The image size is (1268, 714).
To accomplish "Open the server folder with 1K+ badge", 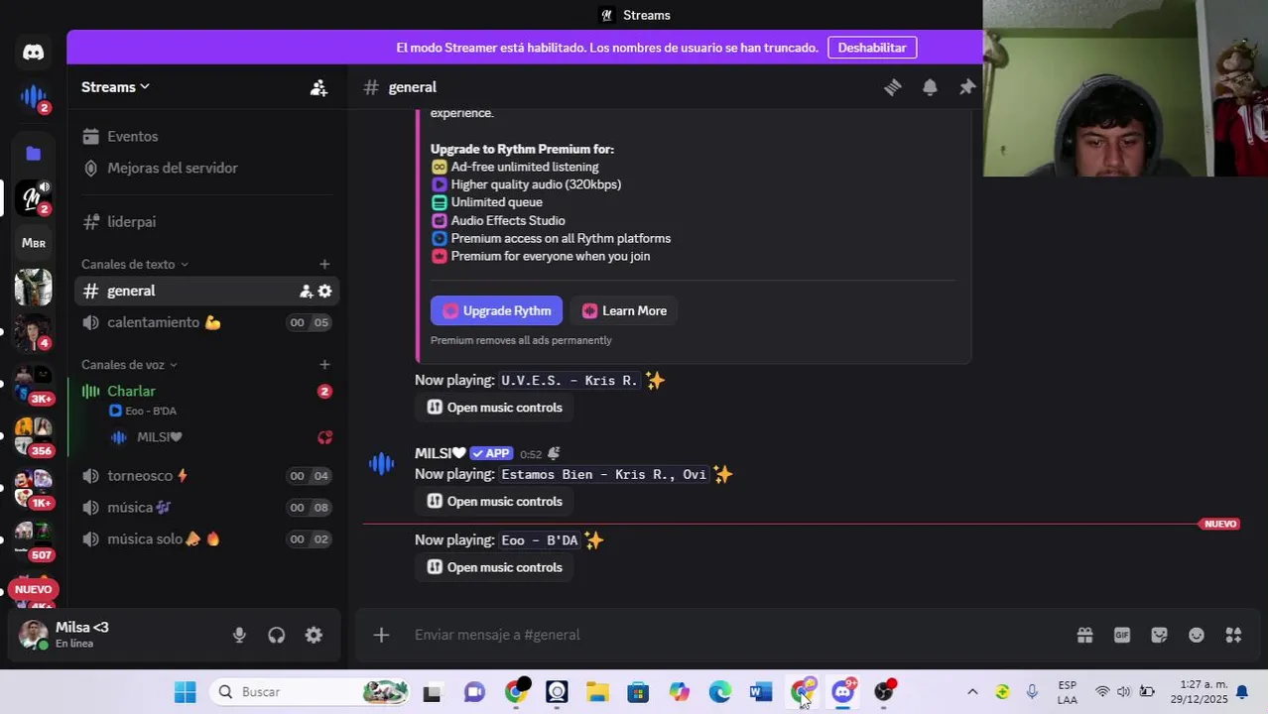I will coord(33,488).
